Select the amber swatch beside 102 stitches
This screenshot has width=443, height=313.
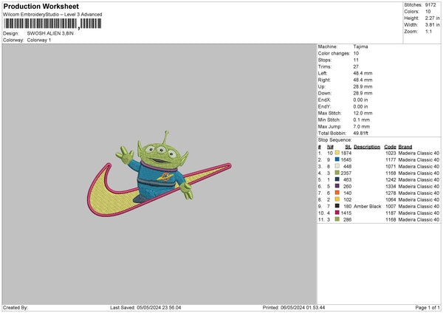(x=337, y=199)
